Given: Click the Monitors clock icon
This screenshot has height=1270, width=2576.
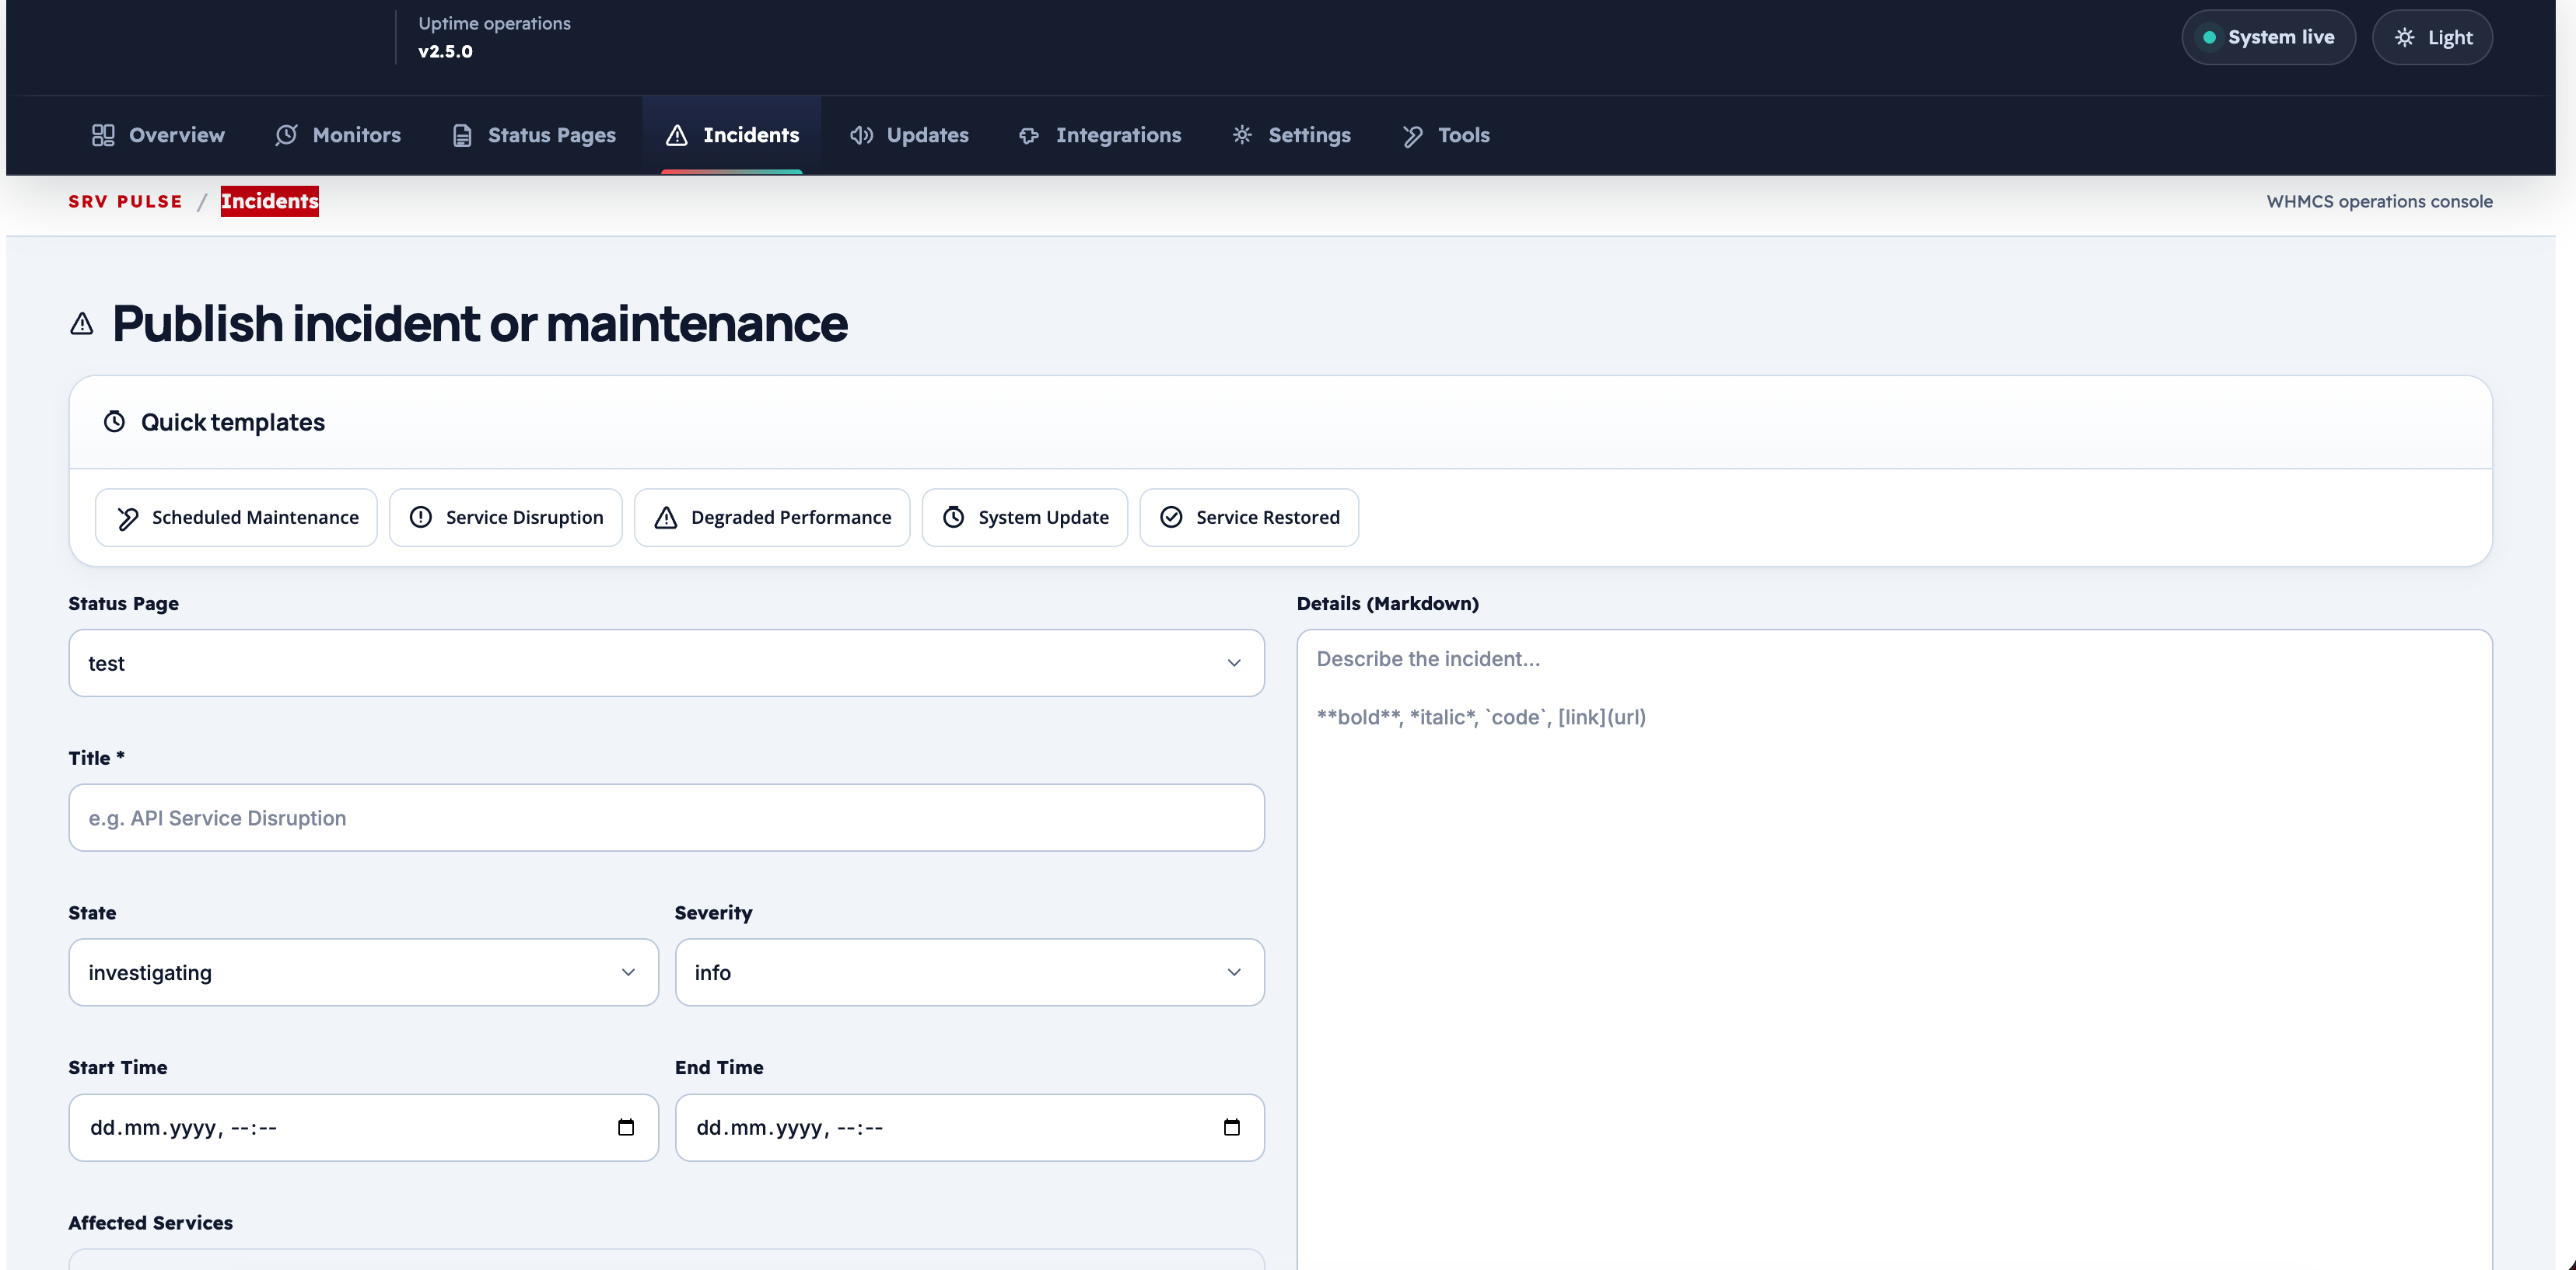Looking at the screenshot, I should point(287,135).
